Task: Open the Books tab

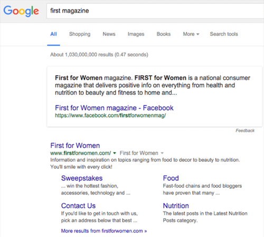Action: coord(164,34)
